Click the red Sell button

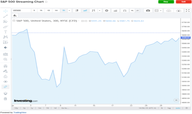click(183, 2)
